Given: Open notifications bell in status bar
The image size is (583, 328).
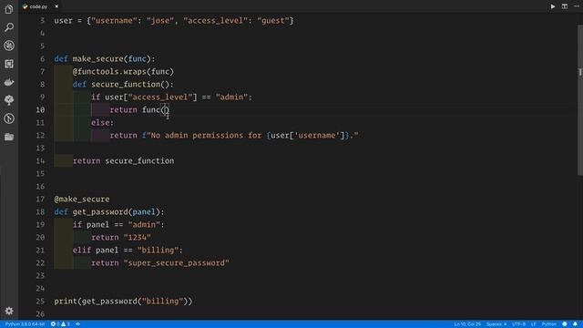Looking at the screenshot, I should (575, 324).
